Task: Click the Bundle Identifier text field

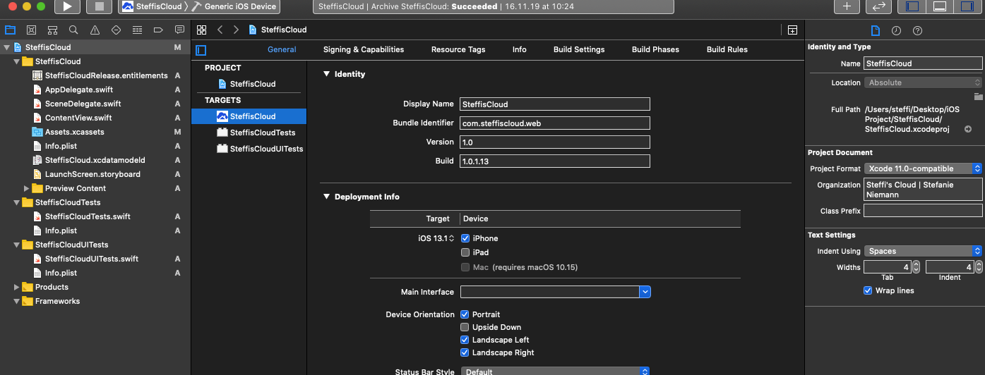Action: pyautogui.click(x=554, y=123)
